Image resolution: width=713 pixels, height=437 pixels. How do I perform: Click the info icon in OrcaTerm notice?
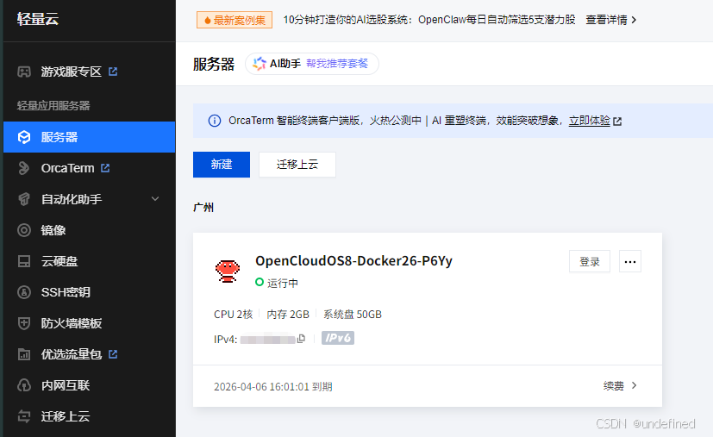[x=215, y=121]
